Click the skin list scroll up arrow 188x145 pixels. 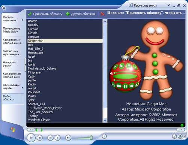point(105,21)
